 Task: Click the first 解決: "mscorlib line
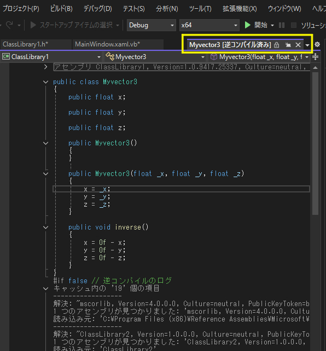[182, 304]
